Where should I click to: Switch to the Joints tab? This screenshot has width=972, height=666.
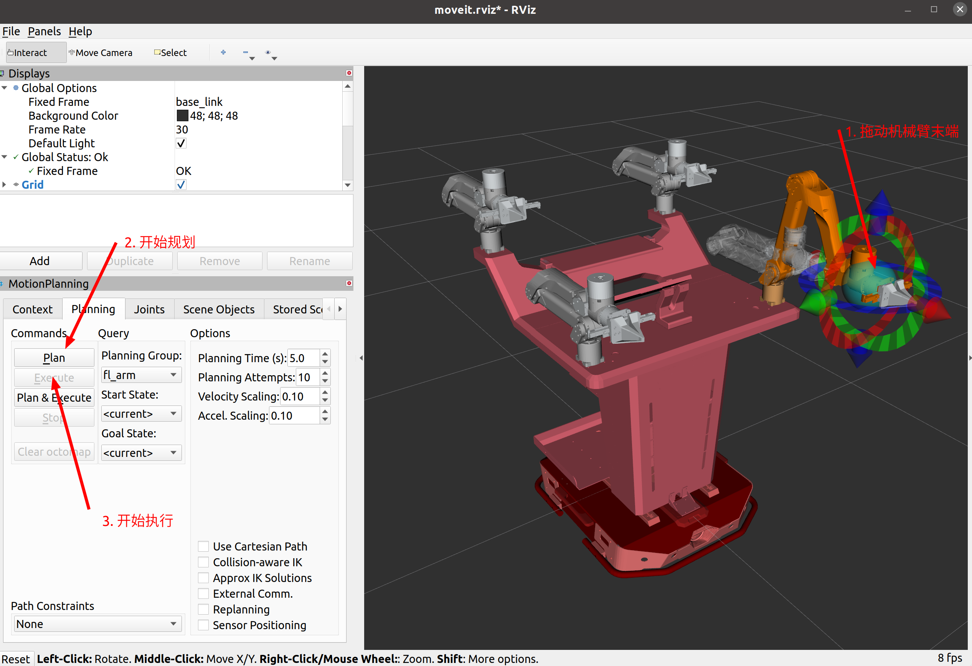(x=149, y=309)
